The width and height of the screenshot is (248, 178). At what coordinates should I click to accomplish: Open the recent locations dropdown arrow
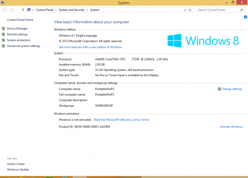[x=18, y=10]
